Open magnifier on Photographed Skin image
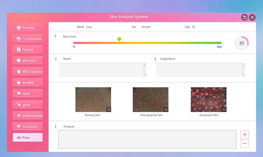The height and width of the screenshot is (157, 263). point(166,109)
